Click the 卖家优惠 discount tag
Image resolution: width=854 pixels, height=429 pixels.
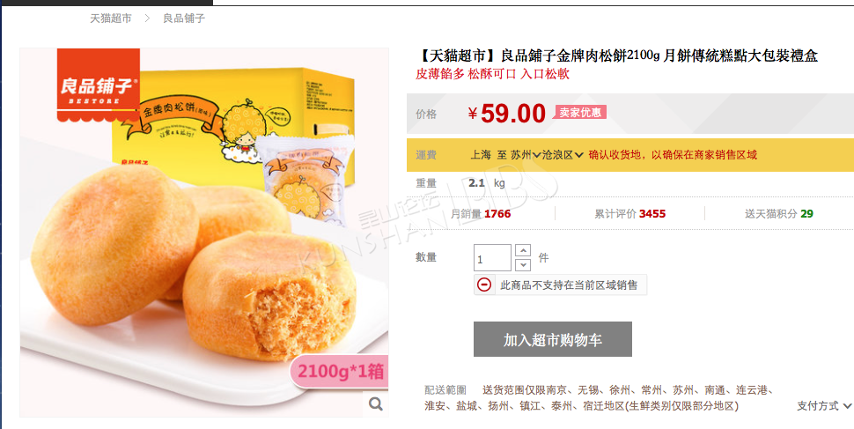pyautogui.click(x=580, y=112)
